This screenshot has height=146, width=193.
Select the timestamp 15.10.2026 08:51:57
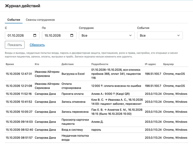19,138
